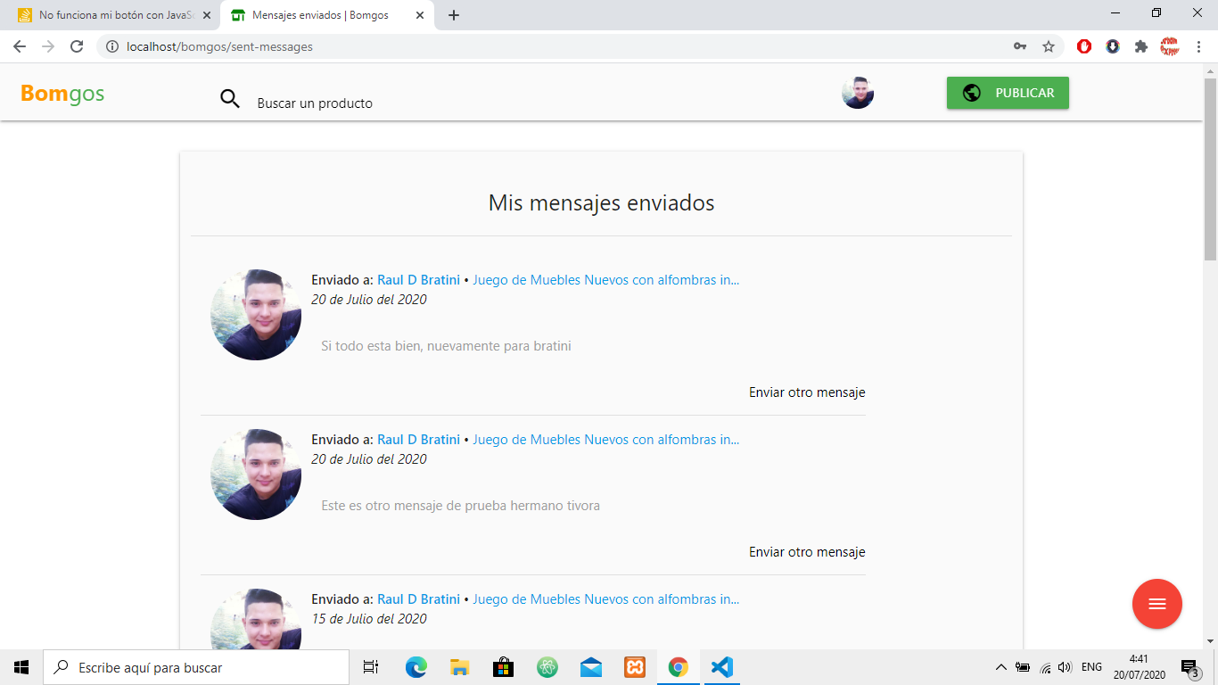The image size is (1218, 685).
Task: Open Microsoft Store from taskbar
Action: [x=504, y=667]
